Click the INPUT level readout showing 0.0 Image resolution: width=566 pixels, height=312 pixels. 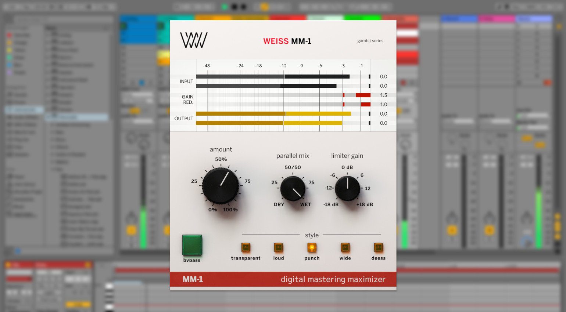(x=383, y=76)
